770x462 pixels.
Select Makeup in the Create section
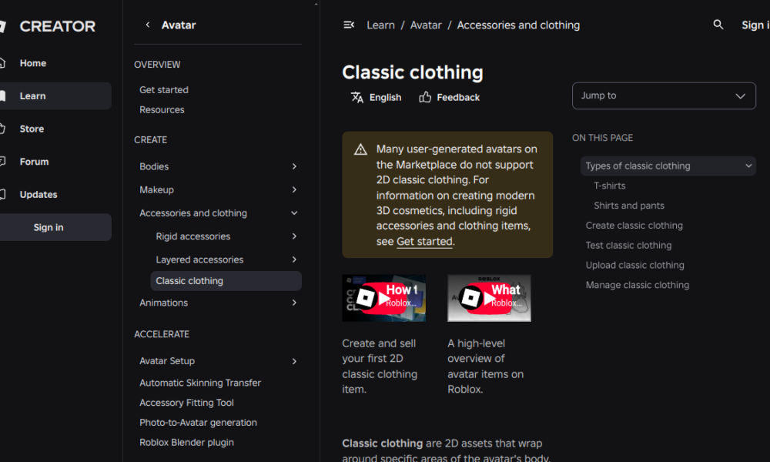coord(156,189)
